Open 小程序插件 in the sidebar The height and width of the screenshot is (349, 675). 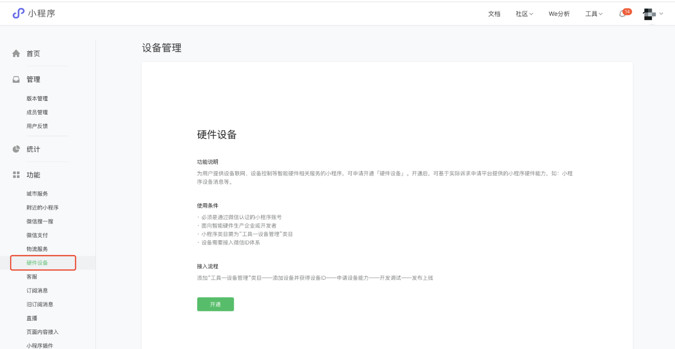40,345
